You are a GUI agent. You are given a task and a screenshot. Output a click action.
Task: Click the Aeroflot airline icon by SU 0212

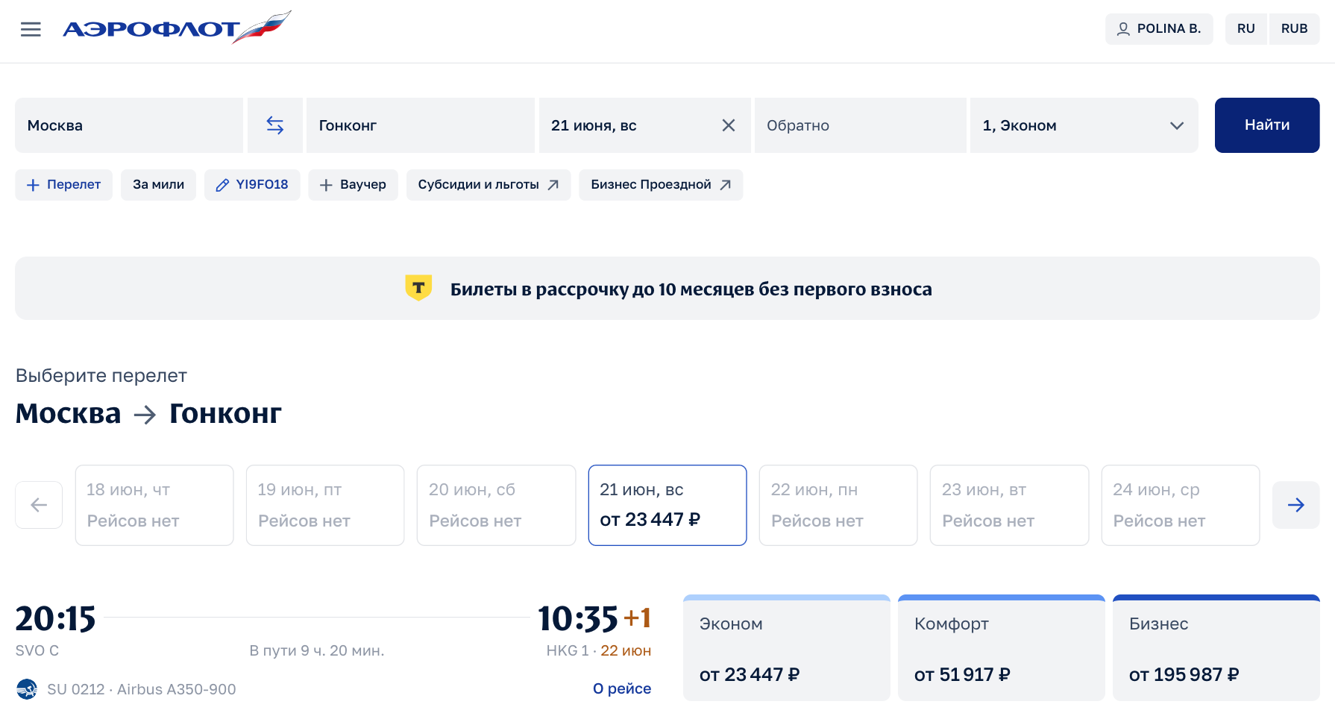tap(27, 689)
